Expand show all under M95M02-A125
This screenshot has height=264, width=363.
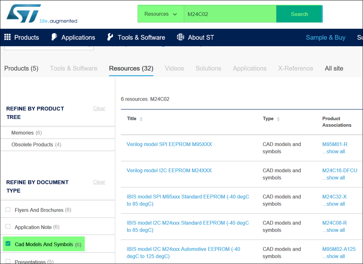pyautogui.click(x=334, y=256)
